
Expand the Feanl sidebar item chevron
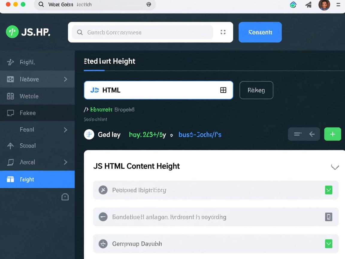[66, 130]
